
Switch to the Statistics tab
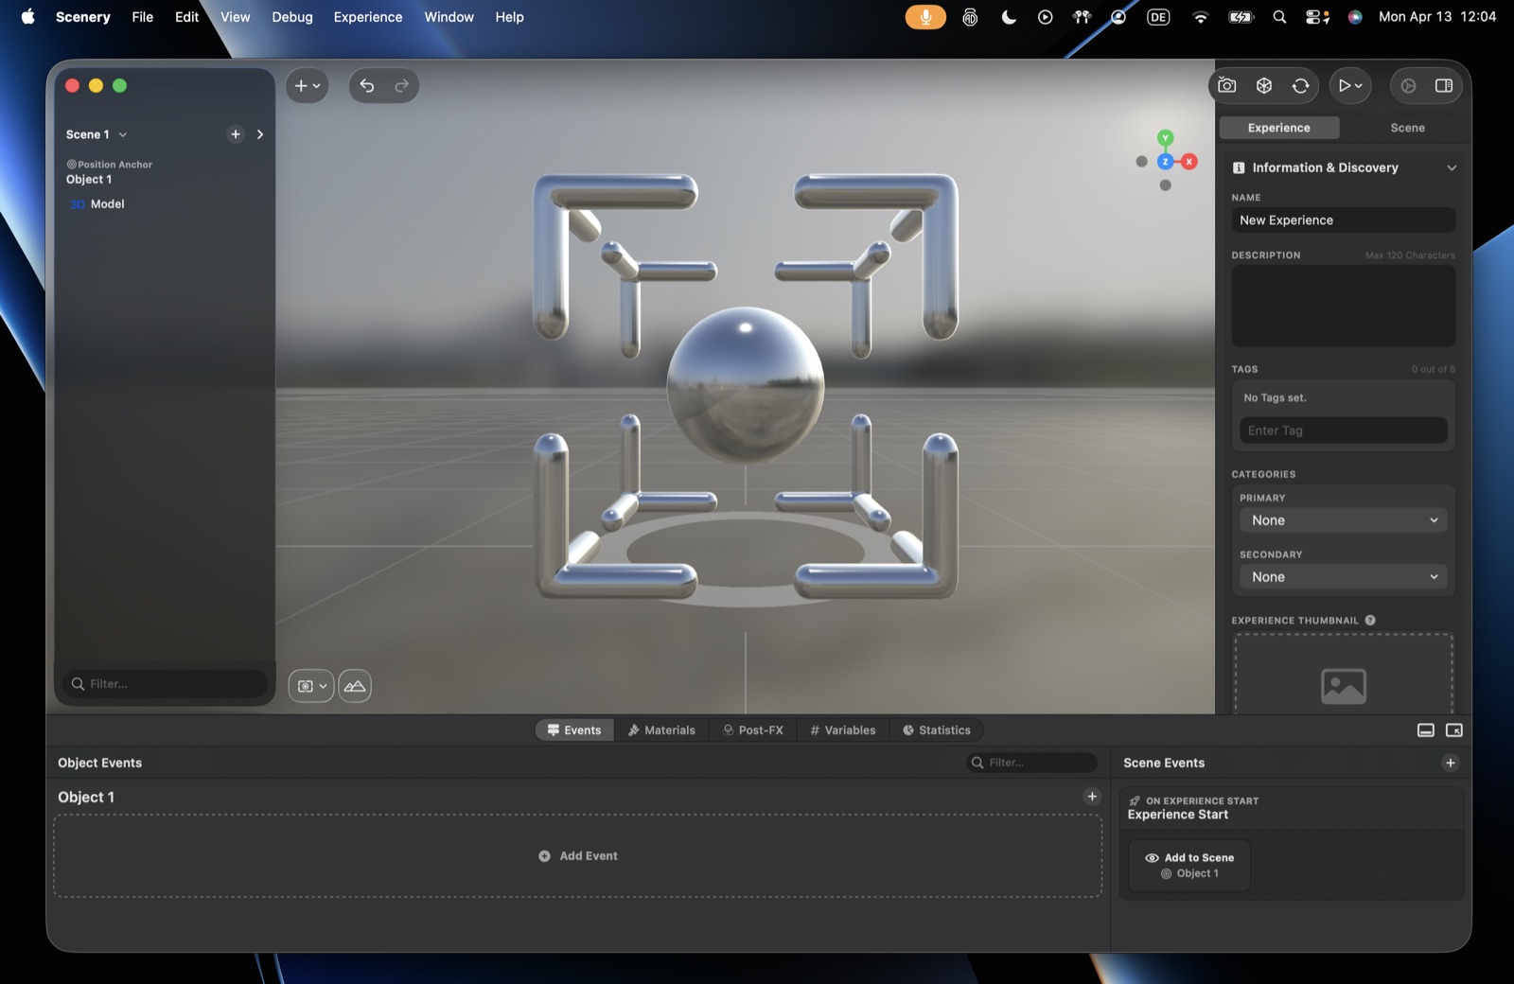(x=937, y=730)
